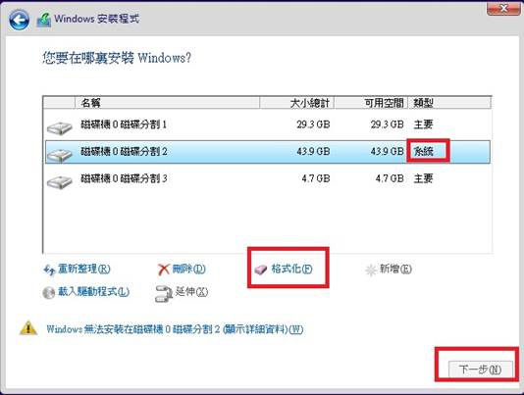This screenshot has width=524, height=395.
Task: Click the extend partition icon beside 延伸
Action: tap(164, 293)
